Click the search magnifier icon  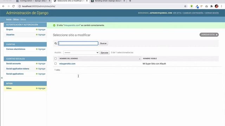[56, 43]
